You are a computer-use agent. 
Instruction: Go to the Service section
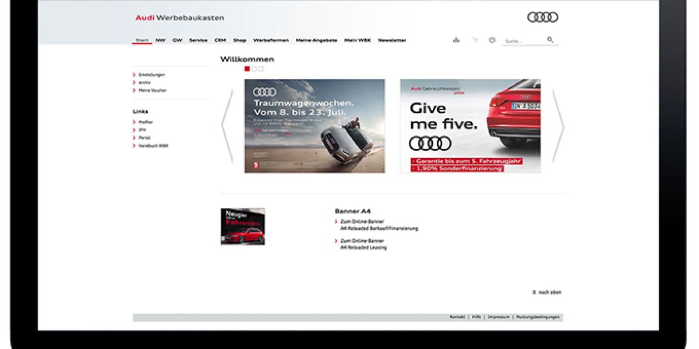pos(198,41)
